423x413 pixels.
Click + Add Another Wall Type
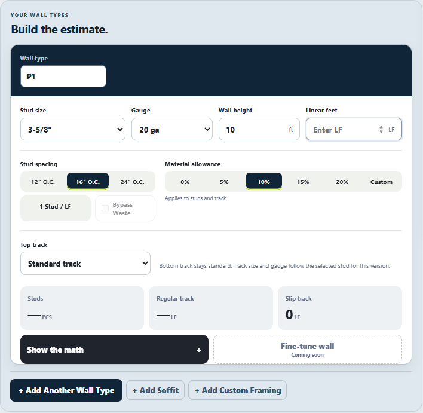(66, 390)
